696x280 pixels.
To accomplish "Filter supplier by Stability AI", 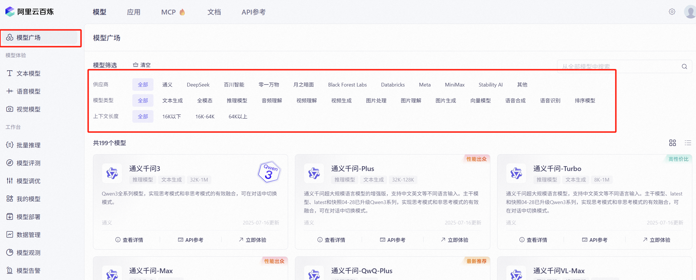I will (x=491, y=85).
